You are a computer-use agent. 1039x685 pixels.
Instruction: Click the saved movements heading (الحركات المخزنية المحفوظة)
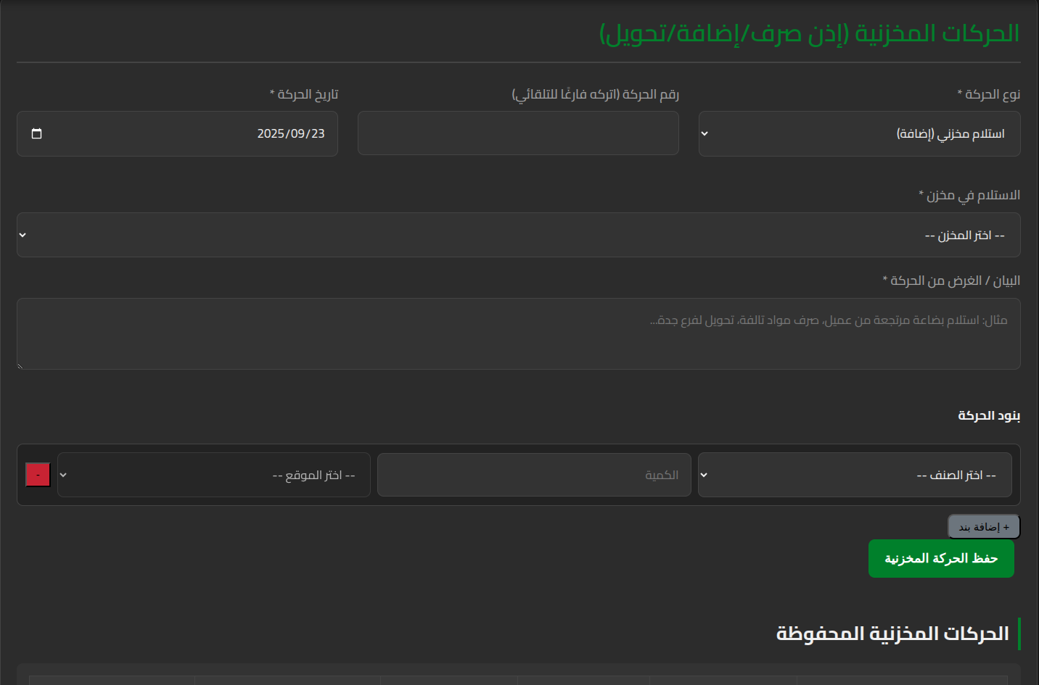[x=892, y=634]
